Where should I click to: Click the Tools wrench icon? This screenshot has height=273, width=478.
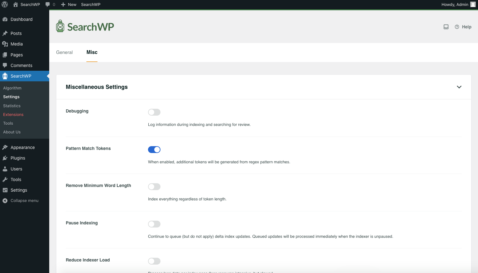pos(5,180)
